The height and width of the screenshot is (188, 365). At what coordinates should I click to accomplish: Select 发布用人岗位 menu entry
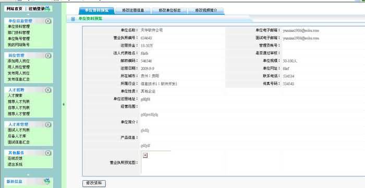tap(19, 73)
